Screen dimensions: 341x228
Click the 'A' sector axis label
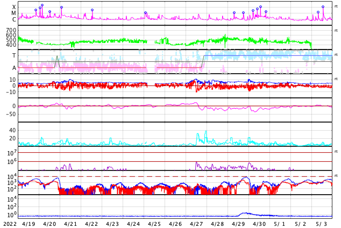pyautogui.click(x=14, y=68)
